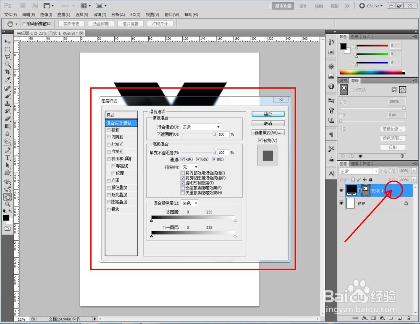Select the Rectangular Marquee tool

(8, 49)
